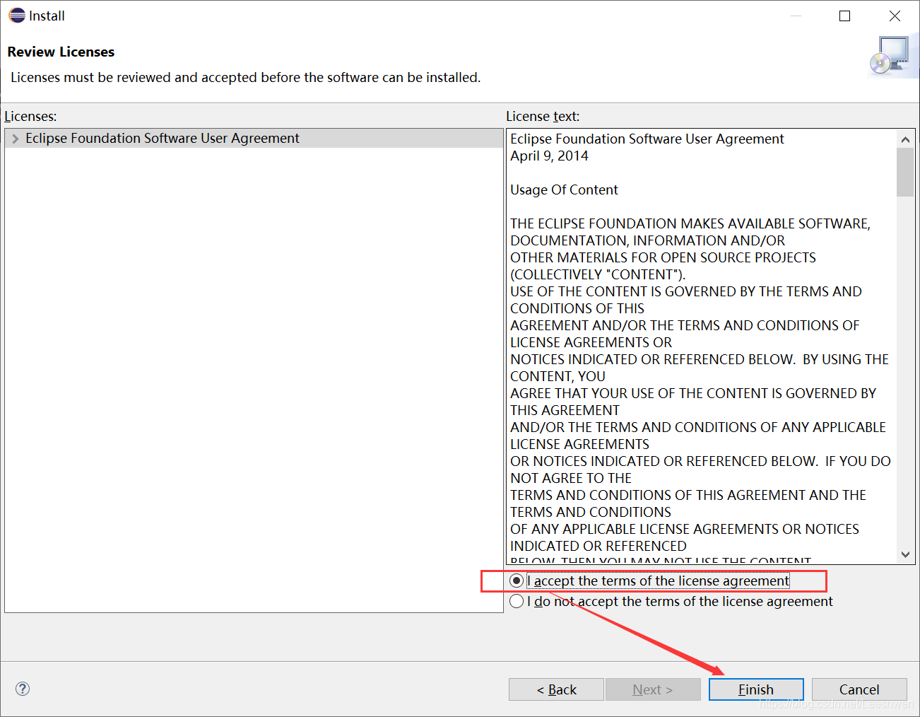Image resolution: width=920 pixels, height=717 pixels.
Task: Click the 'Usage Of Content' heading text
Action: tap(564, 190)
